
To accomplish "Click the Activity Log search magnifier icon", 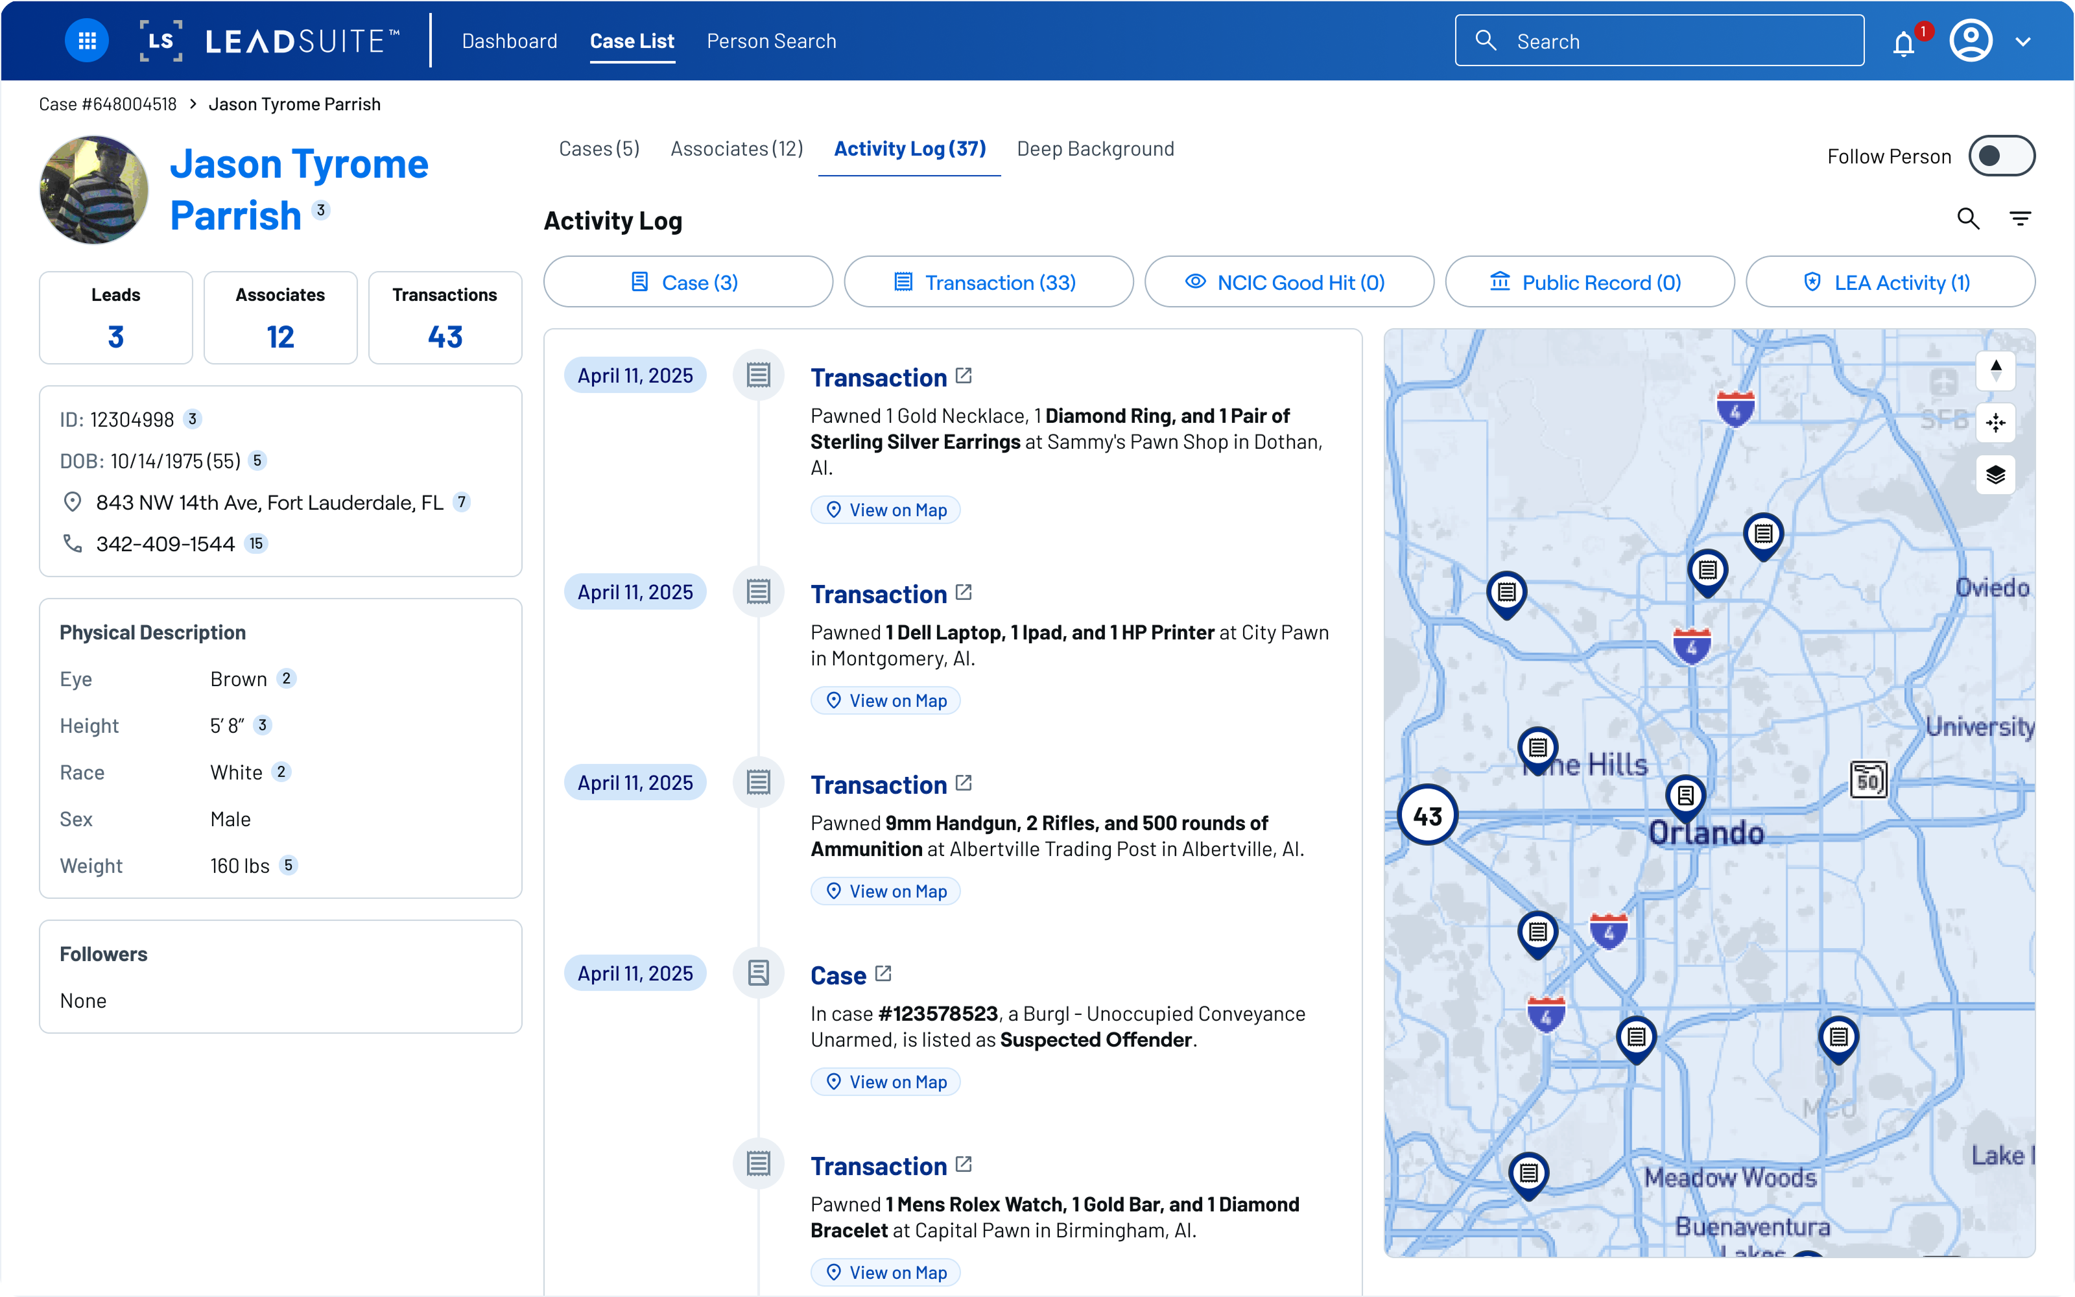I will [1968, 219].
